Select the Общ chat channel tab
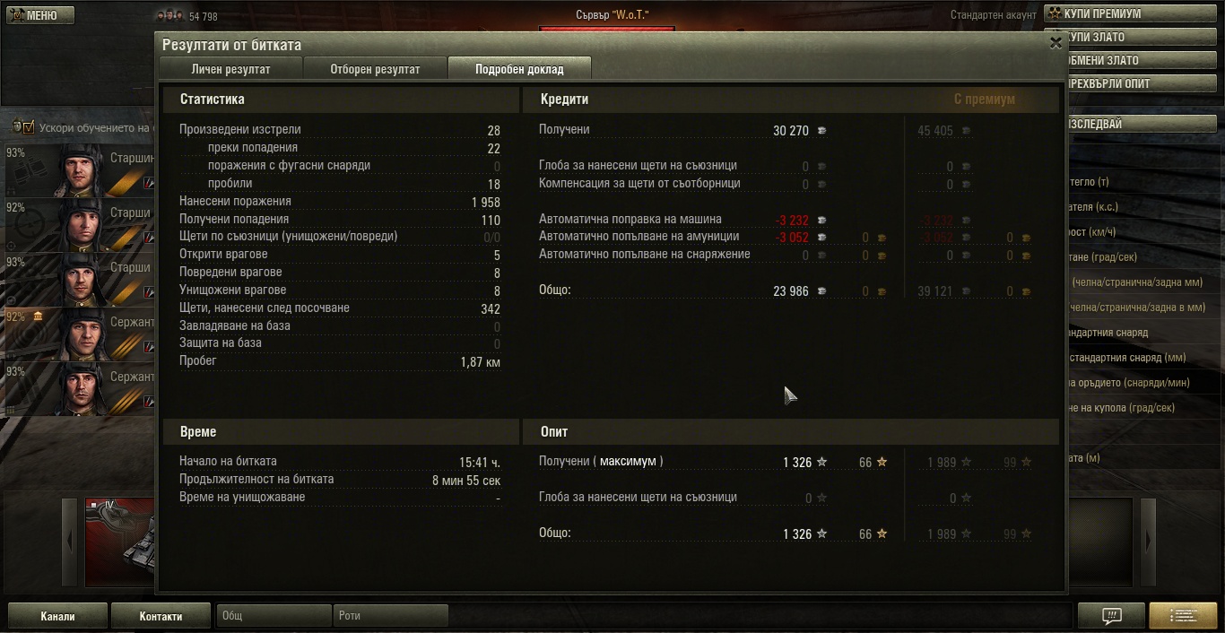 coord(274,616)
